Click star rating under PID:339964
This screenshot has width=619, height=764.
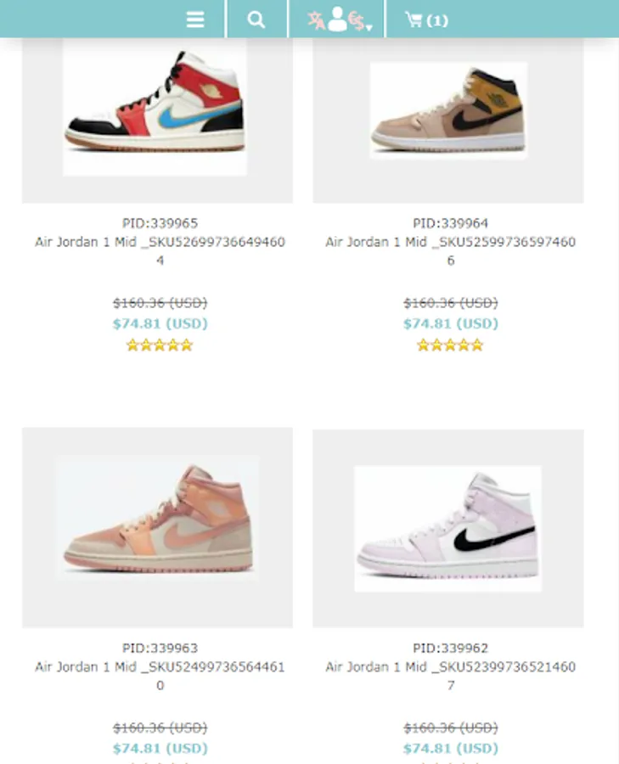click(450, 345)
